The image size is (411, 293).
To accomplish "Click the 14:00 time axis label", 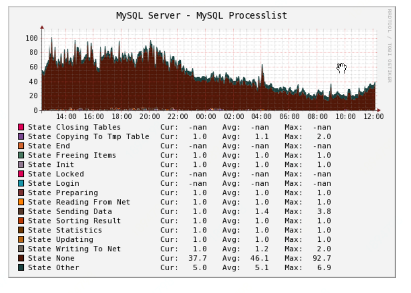I will pos(66,116).
